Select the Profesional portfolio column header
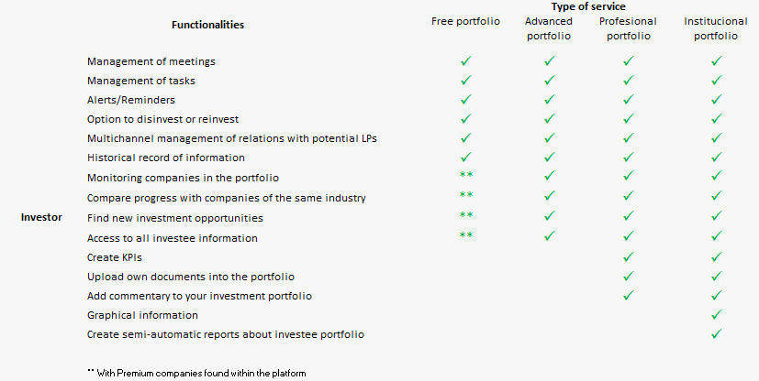Viewport: 759px width, 381px height. [x=629, y=28]
